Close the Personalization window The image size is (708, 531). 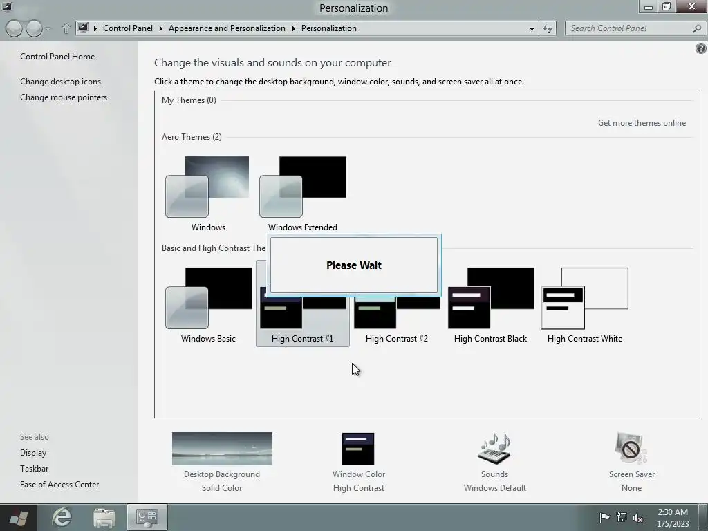[691, 6]
